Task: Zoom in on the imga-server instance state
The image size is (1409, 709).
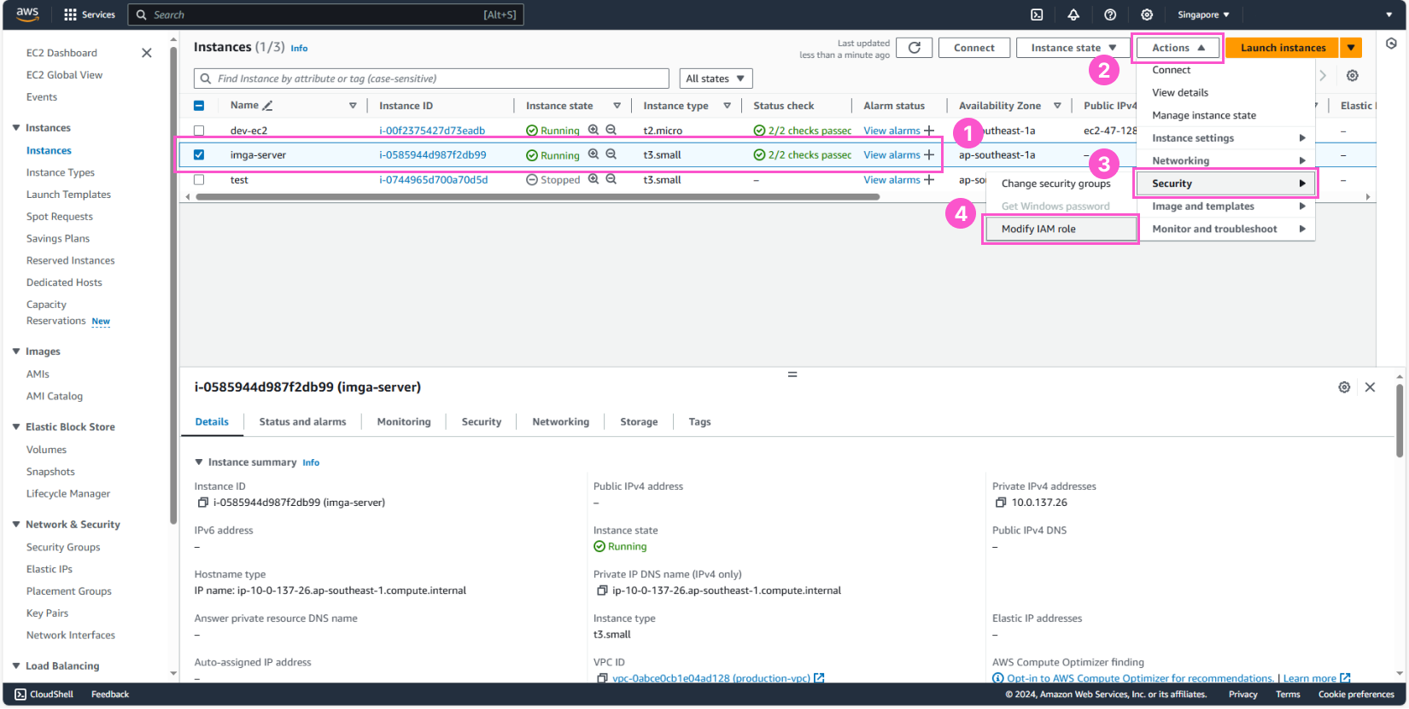Action: point(593,154)
